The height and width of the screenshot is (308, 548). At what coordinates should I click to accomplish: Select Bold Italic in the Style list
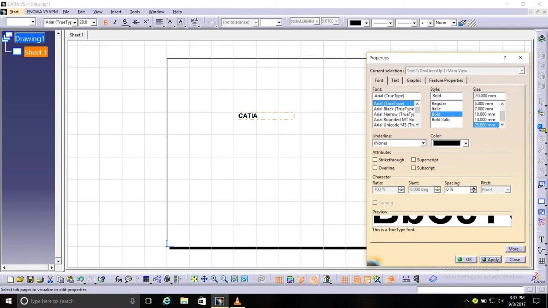[x=441, y=120]
